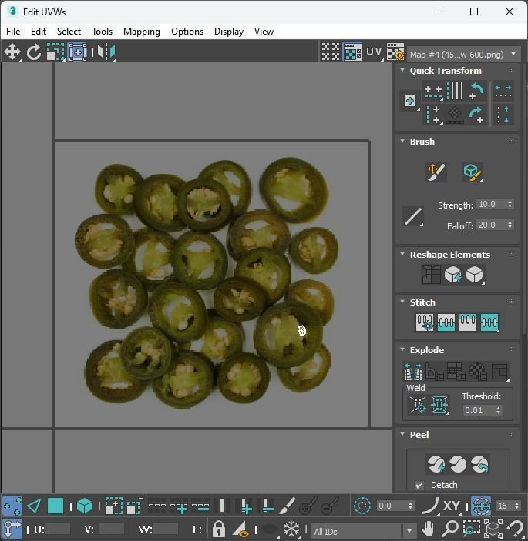Enable Vertex sub-object mode
Image resolution: width=528 pixels, height=541 pixels.
(12, 506)
